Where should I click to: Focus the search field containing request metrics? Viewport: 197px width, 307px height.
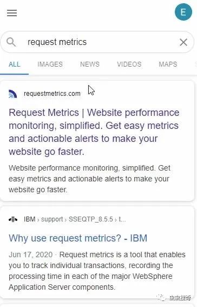tap(98, 42)
